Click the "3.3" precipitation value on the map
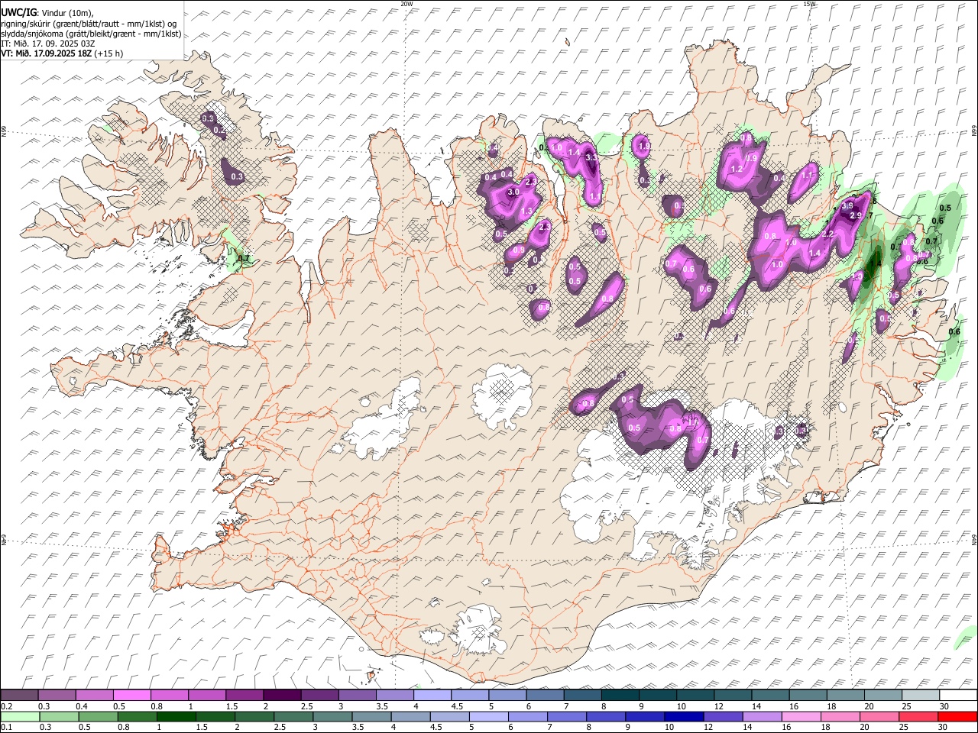 pyautogui.click(x=591, y=157)
